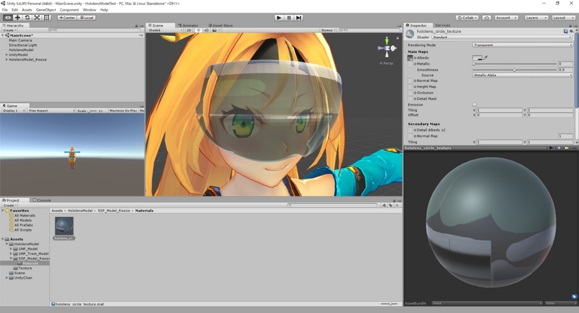Open the Collab dropdown

click(467, 17)
